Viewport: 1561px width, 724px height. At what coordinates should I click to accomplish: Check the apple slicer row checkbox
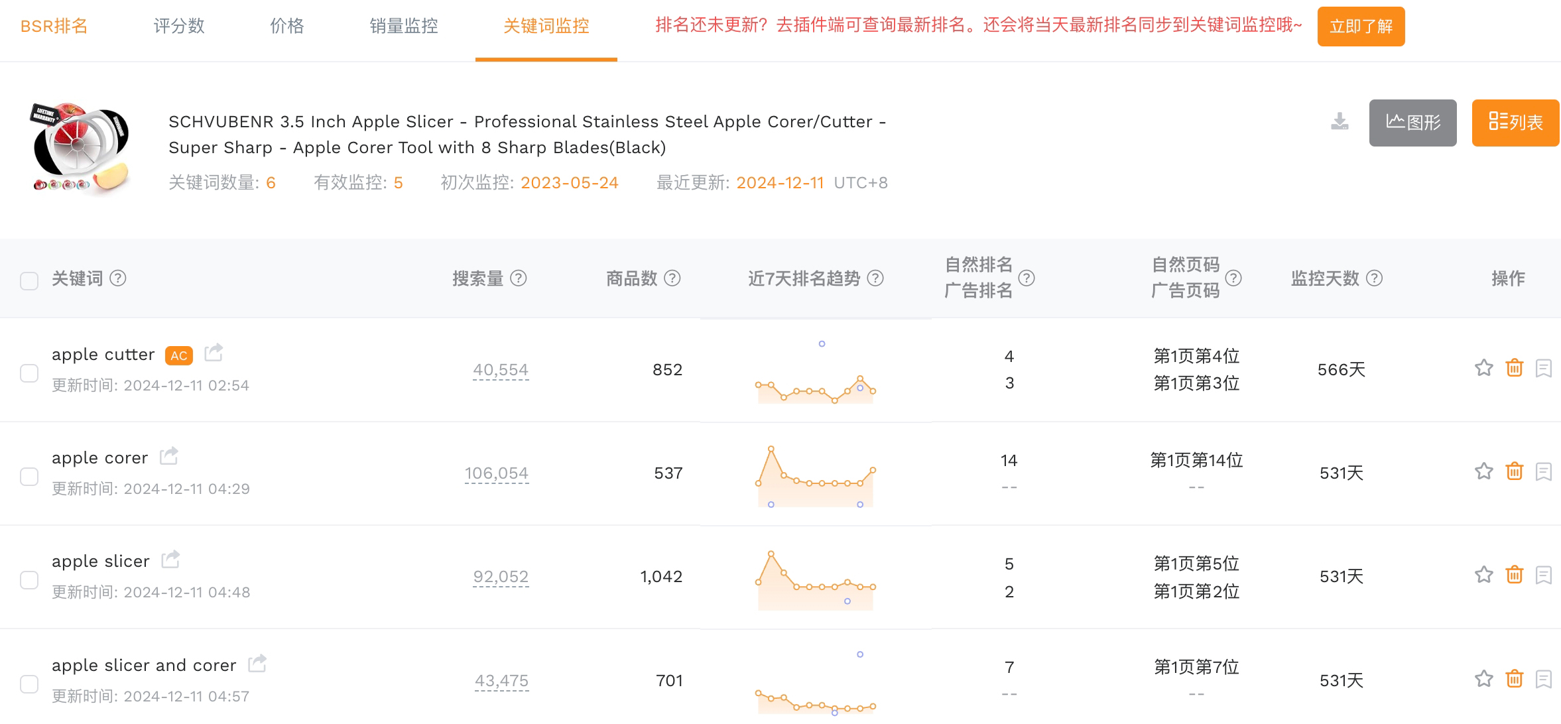(29, 580)
